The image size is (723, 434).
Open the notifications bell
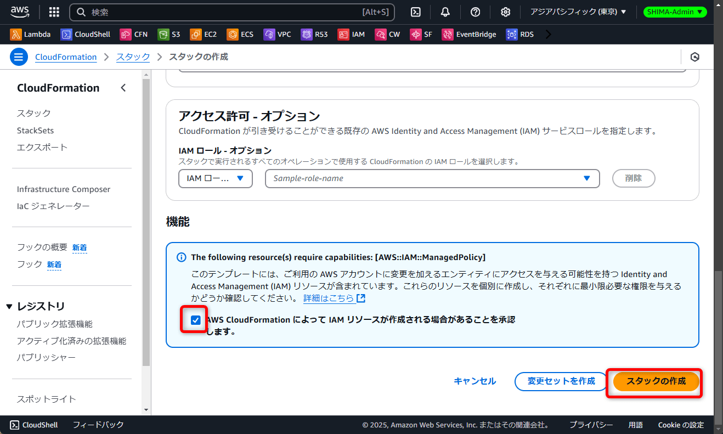pyautogui.click(x=445, y=12)
